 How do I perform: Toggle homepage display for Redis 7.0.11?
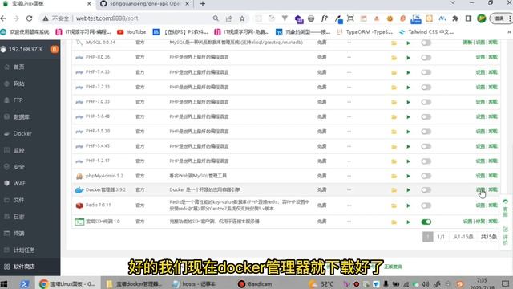point(426,206)
